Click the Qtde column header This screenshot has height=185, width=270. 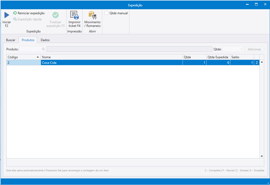194,57
